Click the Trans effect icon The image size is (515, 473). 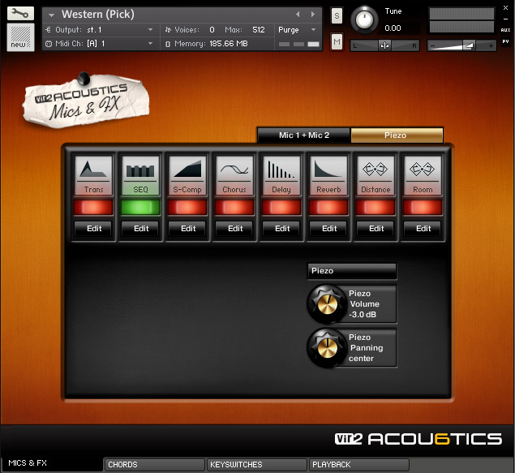94,170
